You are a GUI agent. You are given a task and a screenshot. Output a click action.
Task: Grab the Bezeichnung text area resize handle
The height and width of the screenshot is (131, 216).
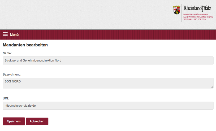212,87
